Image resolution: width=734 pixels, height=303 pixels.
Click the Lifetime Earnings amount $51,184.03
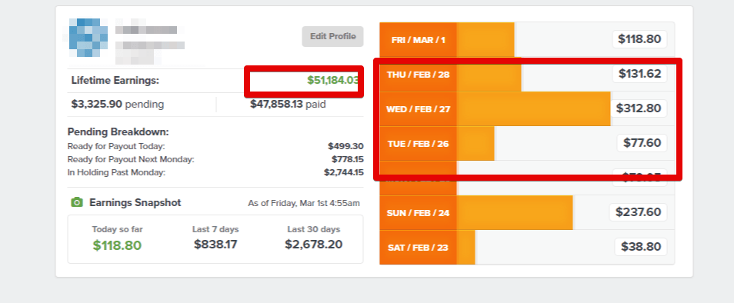[332, 81]
